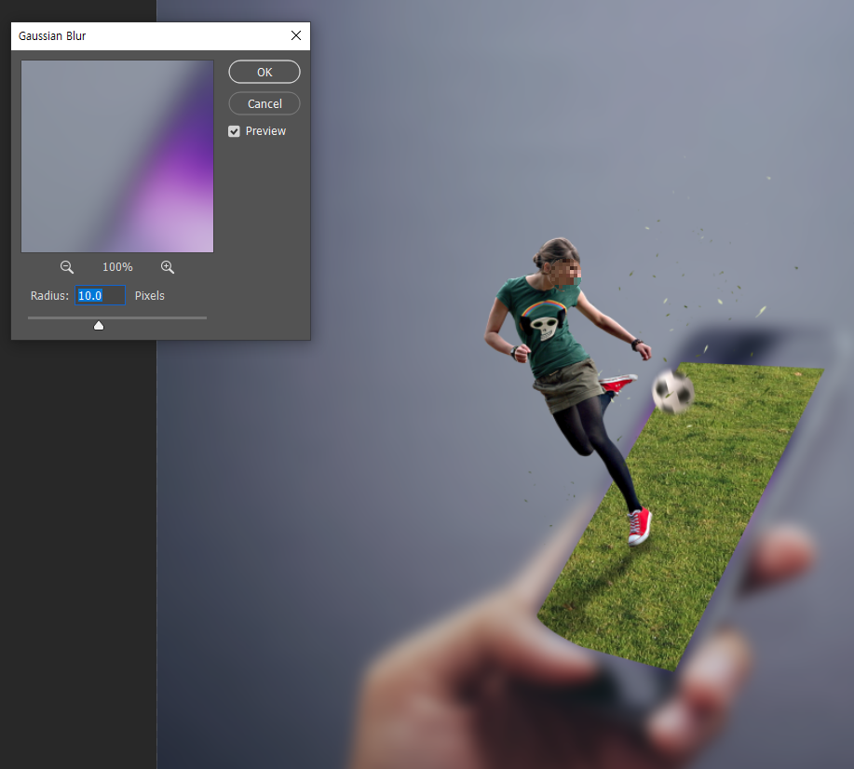Viewport: 854px width, 769px height.
Task: Click the Gaussian Blur title text
Action: pos(52,36)
